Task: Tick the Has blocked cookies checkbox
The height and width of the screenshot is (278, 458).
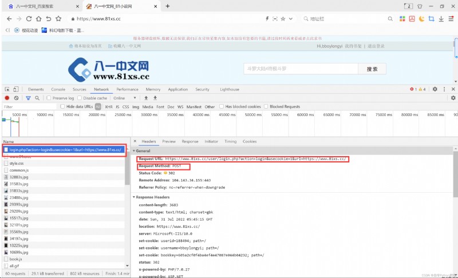Action: pyautogui.click(x=222, y=106)
